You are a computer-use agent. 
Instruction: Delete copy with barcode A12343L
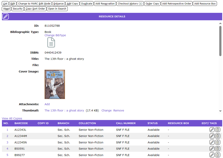coord(218,130)
